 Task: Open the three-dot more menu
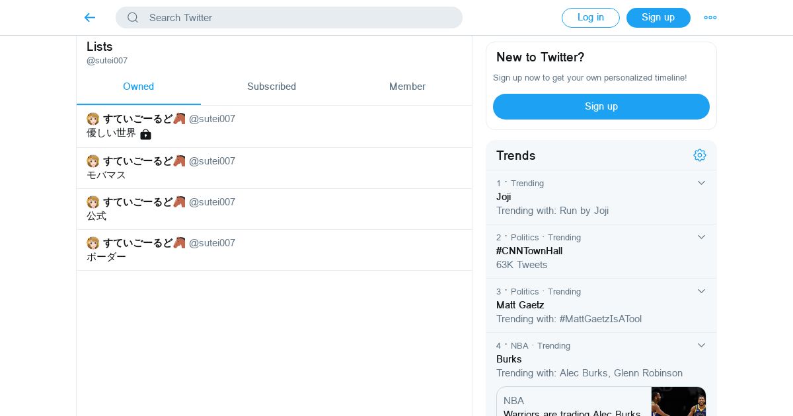[710, 18]
